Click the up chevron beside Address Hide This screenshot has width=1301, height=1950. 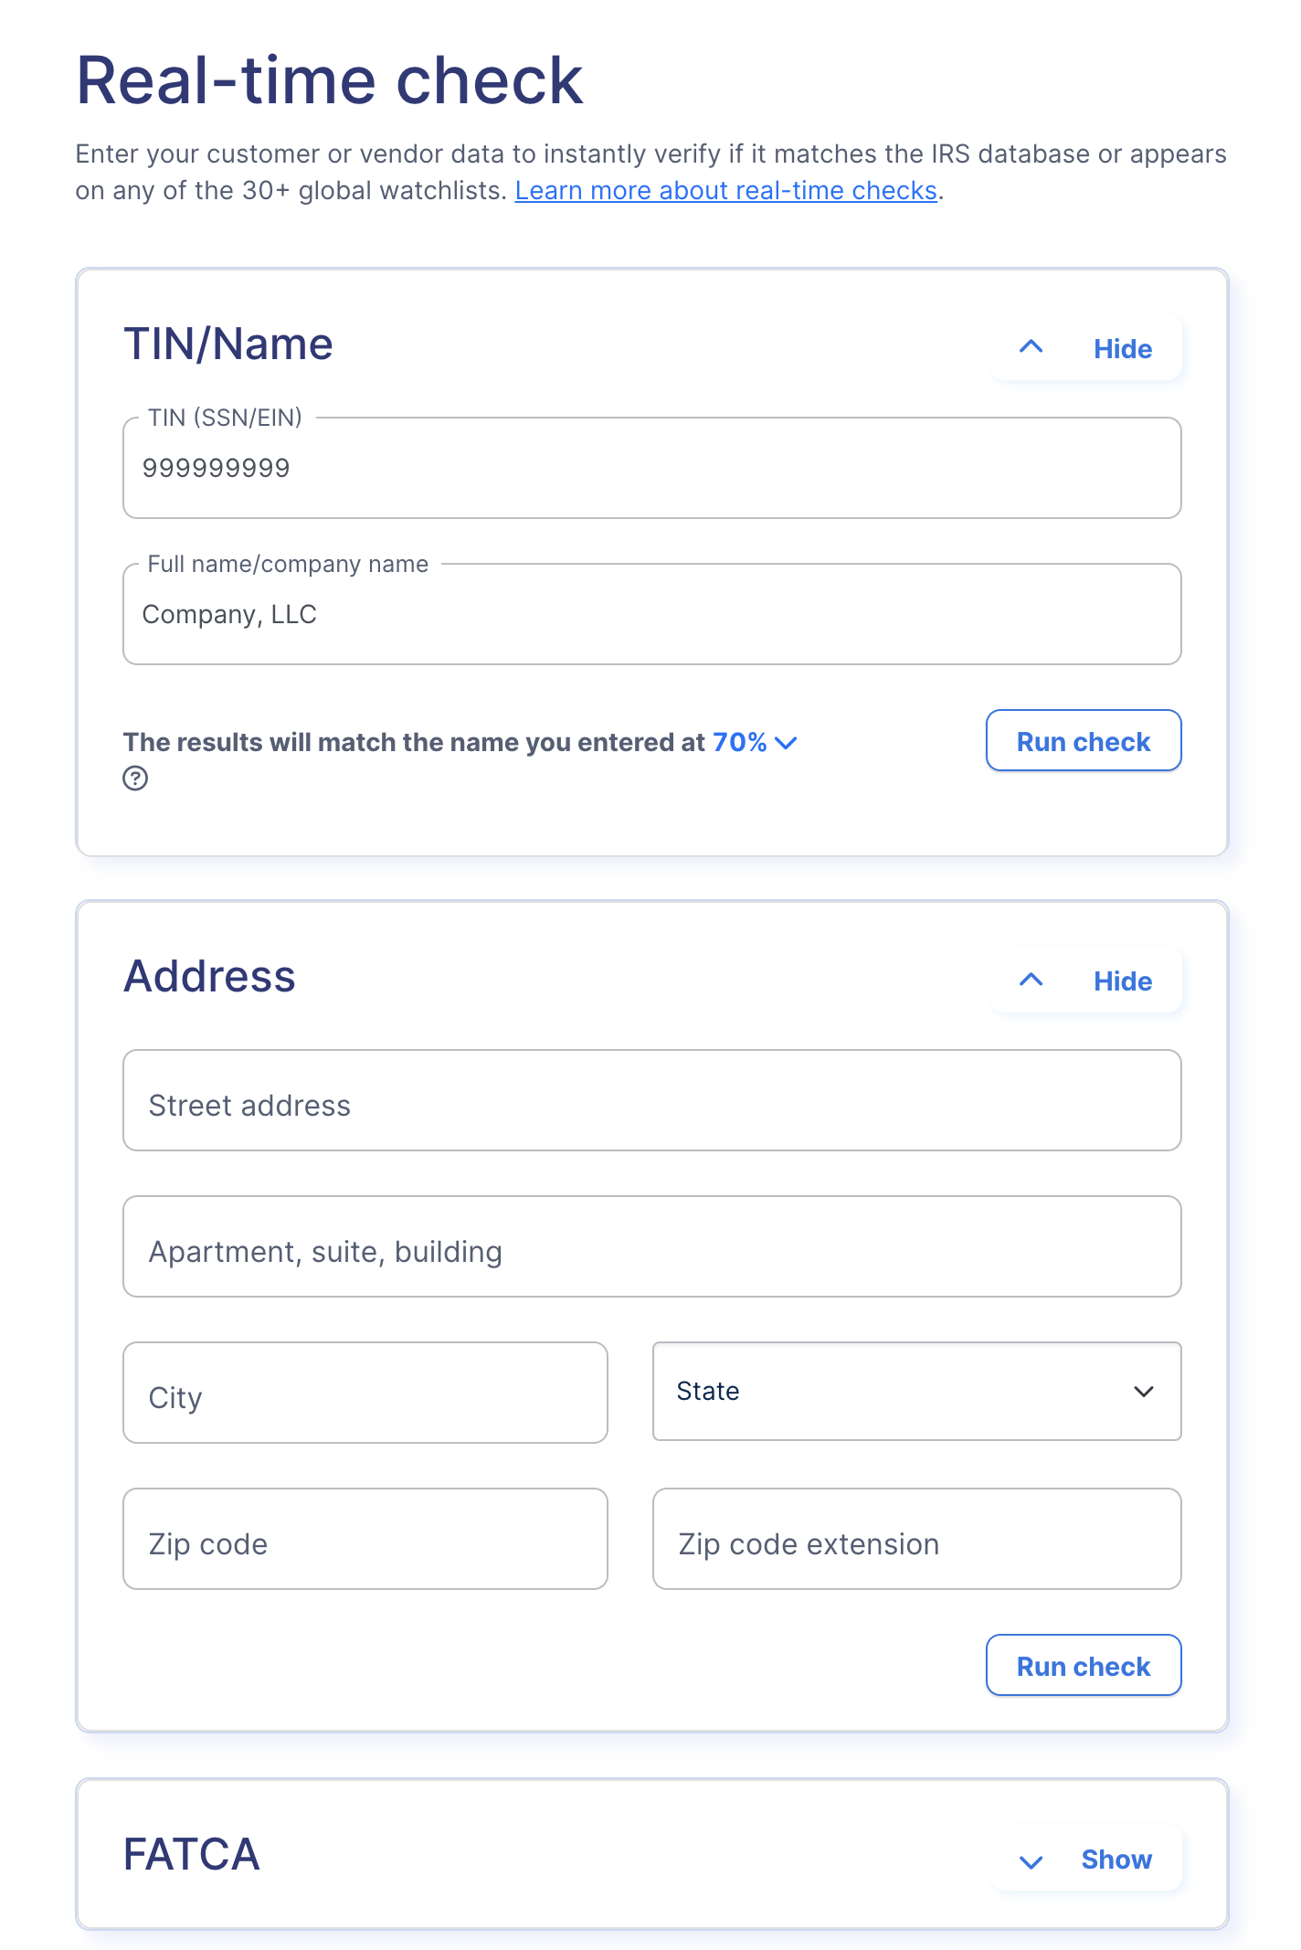(x=1031, y=980)
